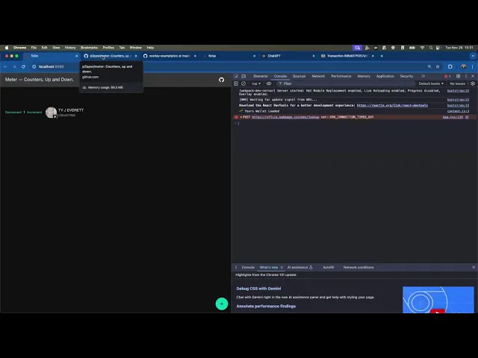
Task: Close the What's new drawer tab
Action: [282, 267]
